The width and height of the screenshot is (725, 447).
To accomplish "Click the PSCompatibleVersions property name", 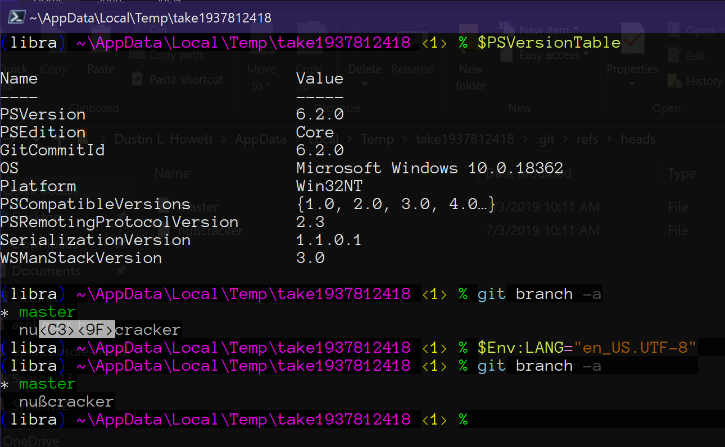I will pyautogui.click(x=96, y=204).
